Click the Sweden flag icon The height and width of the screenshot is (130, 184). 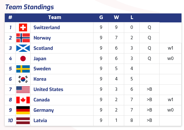(x=23, y=69)
